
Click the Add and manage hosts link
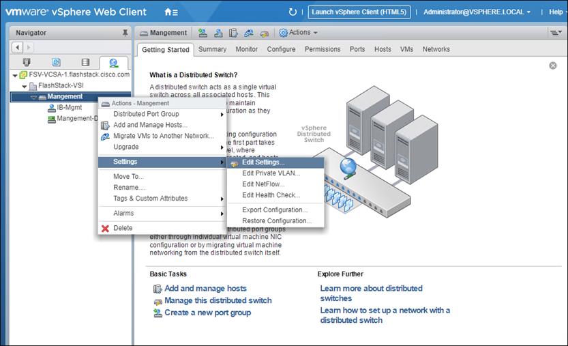click(205, 289)
